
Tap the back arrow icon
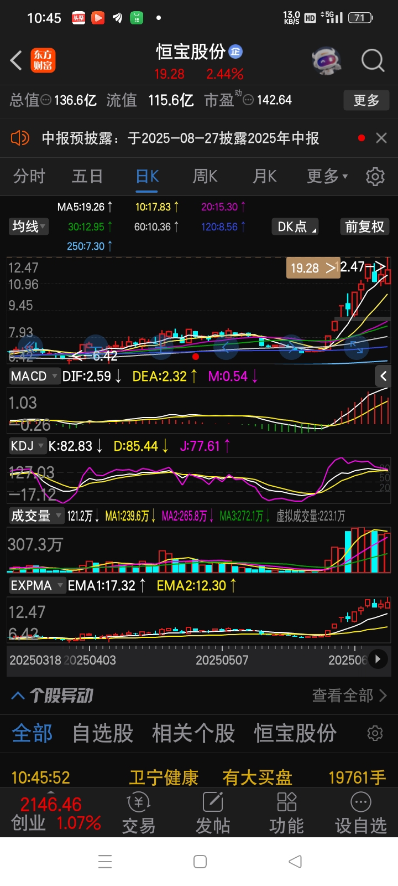(x=16, y=60)
